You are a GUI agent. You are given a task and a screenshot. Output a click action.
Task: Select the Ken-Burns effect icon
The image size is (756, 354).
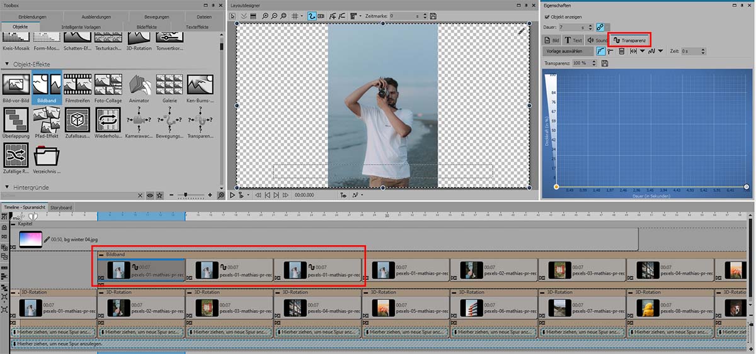click(200, 86)
